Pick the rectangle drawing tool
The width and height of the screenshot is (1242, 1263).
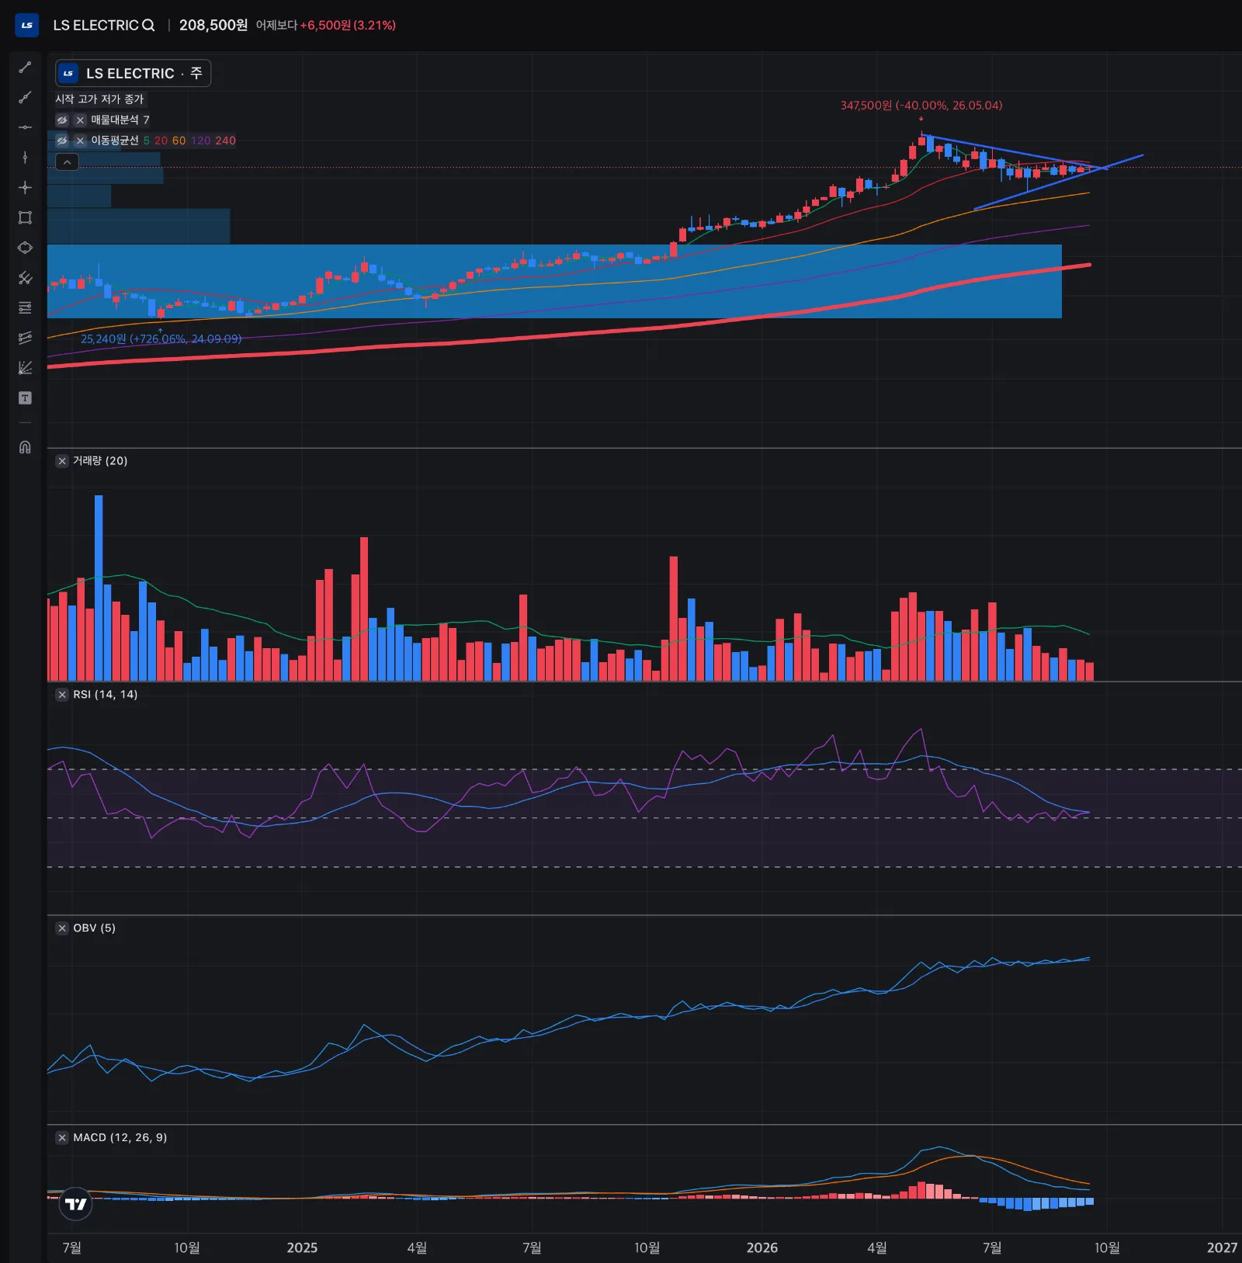pos(25,217)
